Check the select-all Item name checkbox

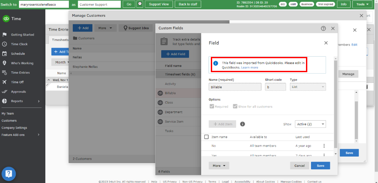click(206, 137)
